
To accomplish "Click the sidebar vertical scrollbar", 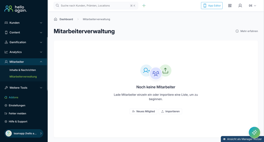I will tap(47, 64).
